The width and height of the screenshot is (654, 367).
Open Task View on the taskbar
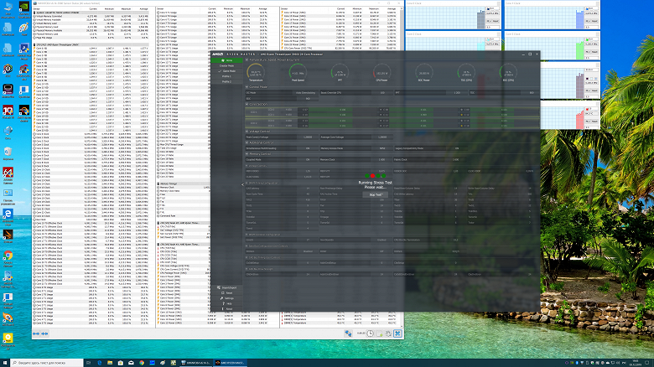point(88,363)
